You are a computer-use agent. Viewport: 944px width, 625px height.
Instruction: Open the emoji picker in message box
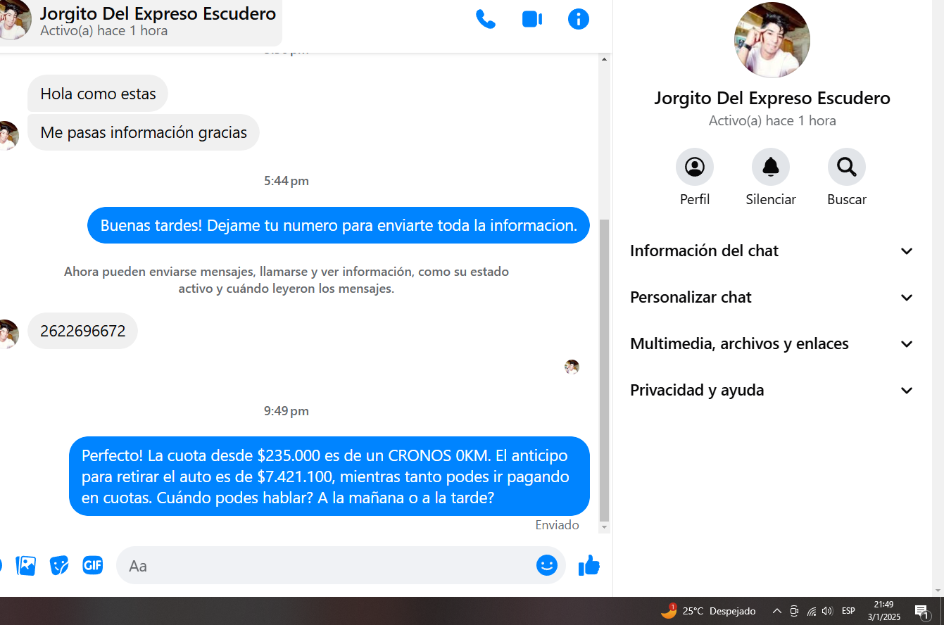(x=546, y=565)
